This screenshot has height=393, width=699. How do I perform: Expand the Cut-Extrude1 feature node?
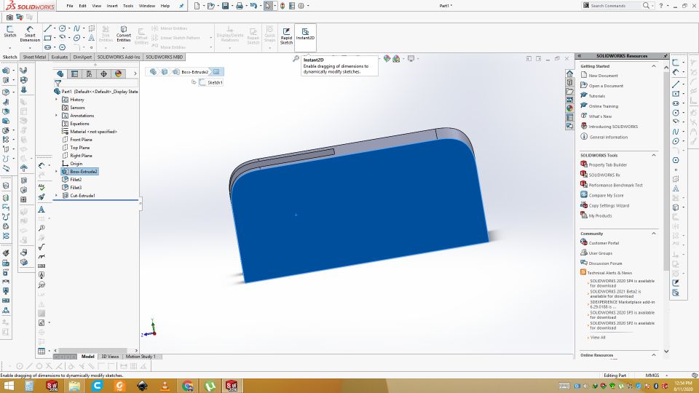click(x=57, y=196)
